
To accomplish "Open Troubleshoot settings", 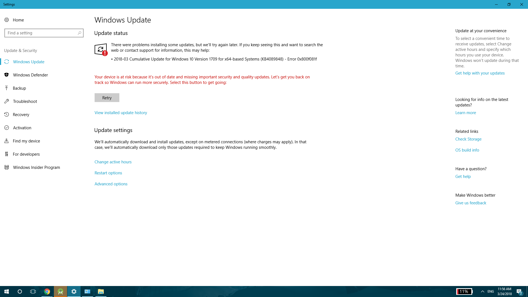I will pos(25,101).
